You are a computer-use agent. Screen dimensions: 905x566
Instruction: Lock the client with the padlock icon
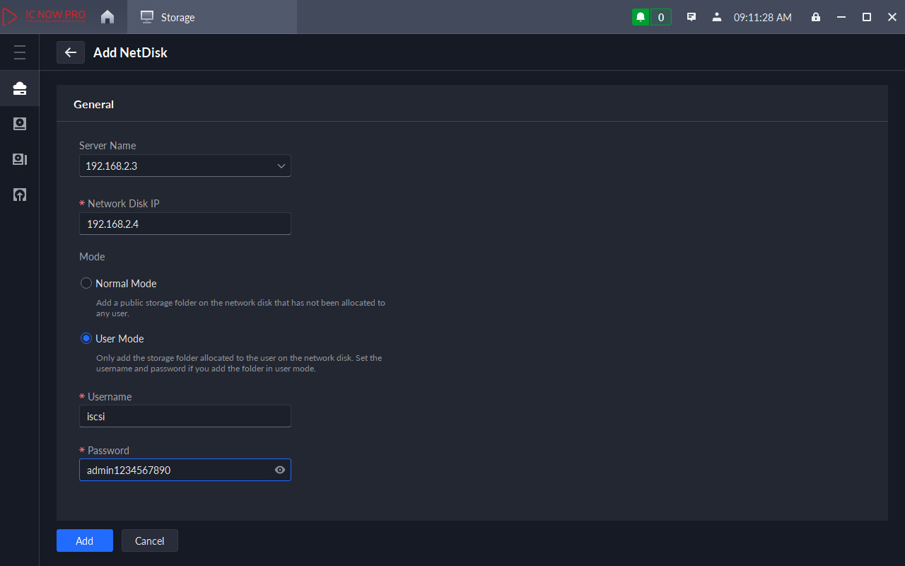tap(816, 17)
